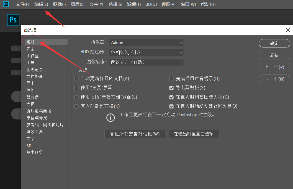Click 复位所有警告对话框(W) button

[x=135, y=134]
